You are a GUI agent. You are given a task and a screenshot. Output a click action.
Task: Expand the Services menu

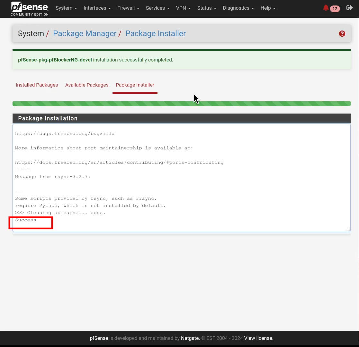click(158, 8)
